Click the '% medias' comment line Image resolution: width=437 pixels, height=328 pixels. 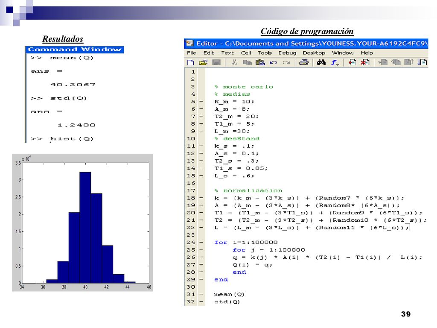click(x=232, y=94)
